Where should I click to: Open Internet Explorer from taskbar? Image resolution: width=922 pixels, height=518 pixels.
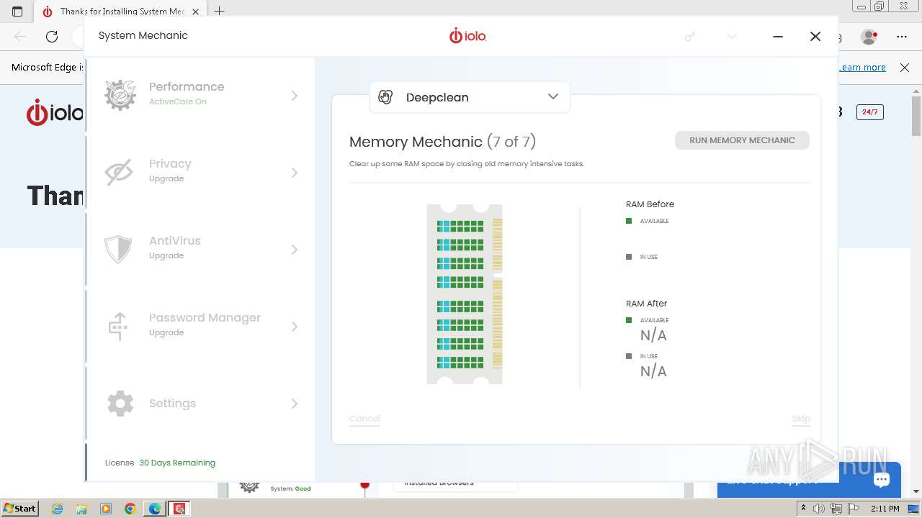click(x=58, y=509)
